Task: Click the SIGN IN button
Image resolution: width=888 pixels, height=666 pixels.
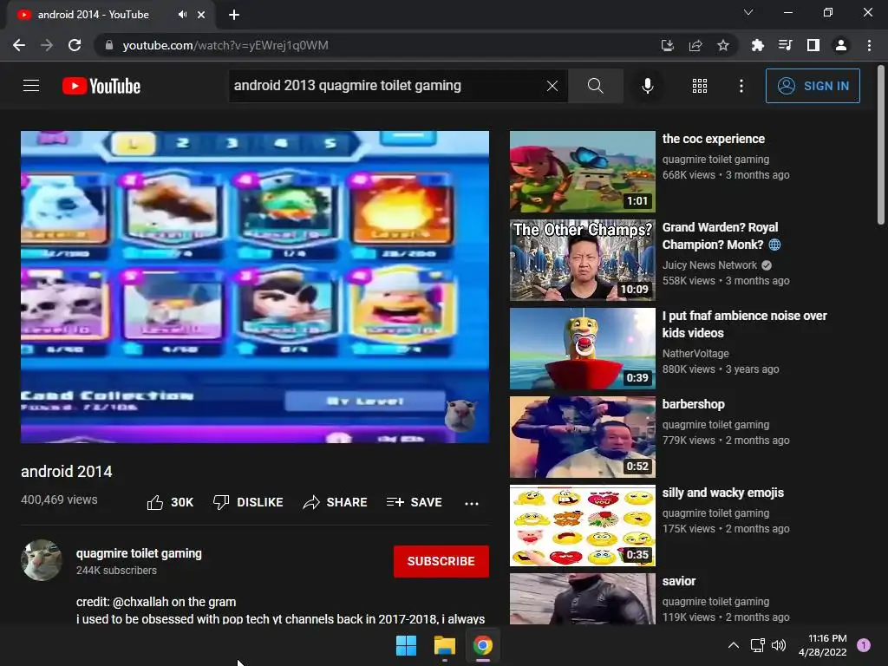Action: pyautogui.click(x=813, y=86)
